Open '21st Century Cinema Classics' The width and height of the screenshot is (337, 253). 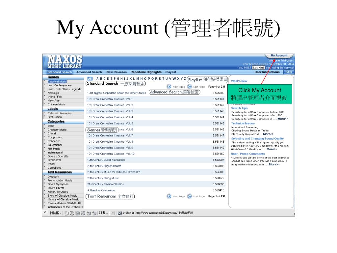pos(106,184)
